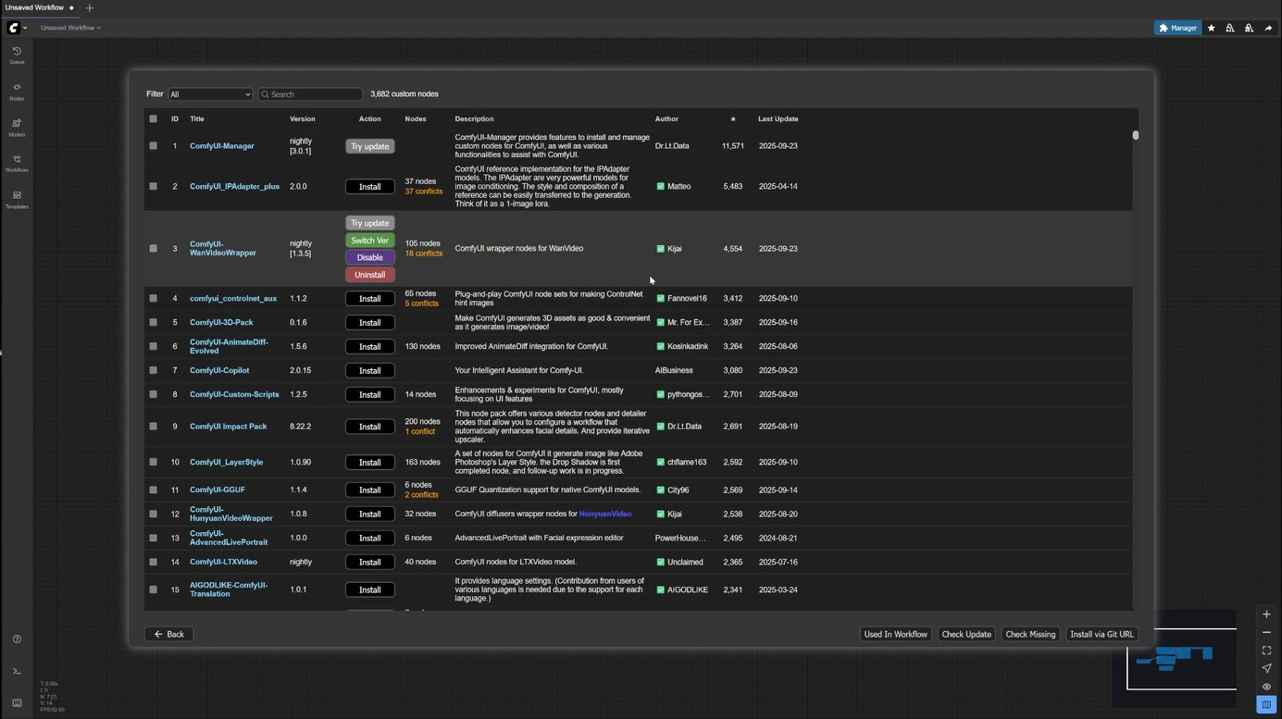Switch to the Unsaved Workflow tab

coord(35,7)
